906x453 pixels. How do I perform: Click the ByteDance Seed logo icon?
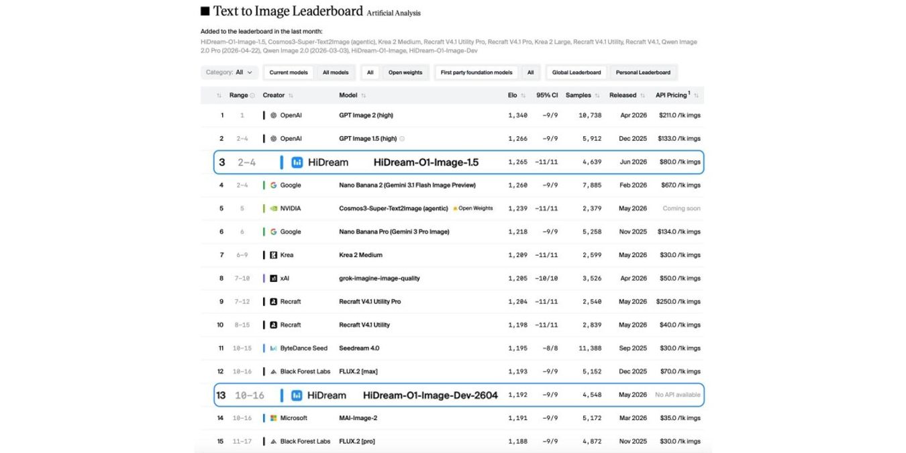tap(273, 348)
